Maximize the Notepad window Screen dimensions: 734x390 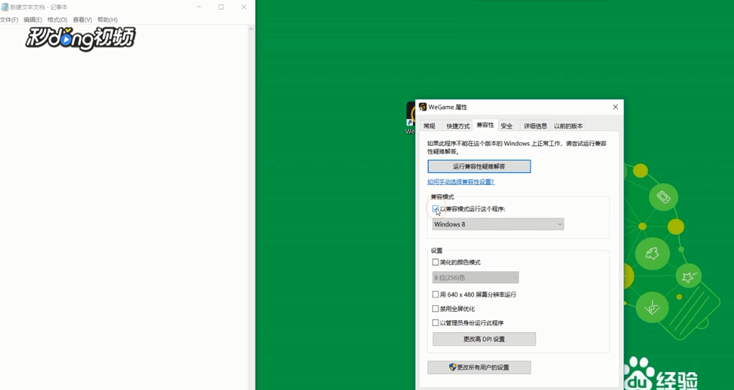coord(221,7)
